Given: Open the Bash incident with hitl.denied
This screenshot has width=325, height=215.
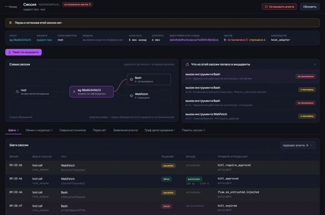Looking at the screenshot, I should point(250,77).
